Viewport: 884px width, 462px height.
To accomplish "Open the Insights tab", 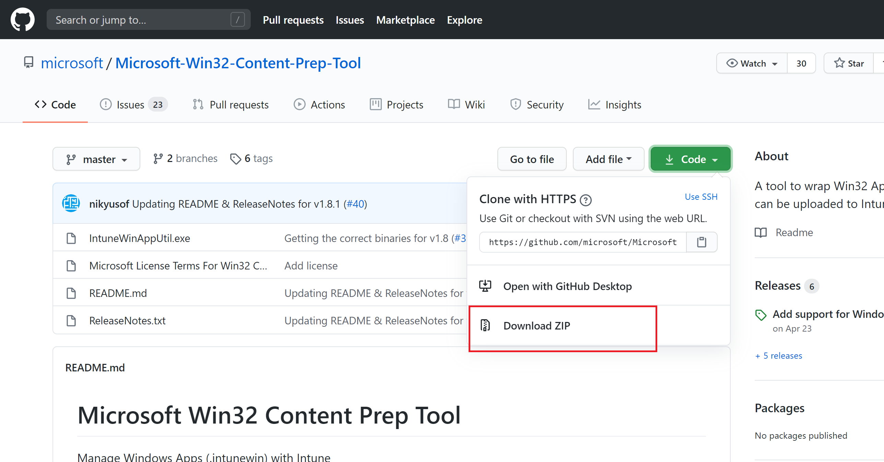I will coord(614,104).
